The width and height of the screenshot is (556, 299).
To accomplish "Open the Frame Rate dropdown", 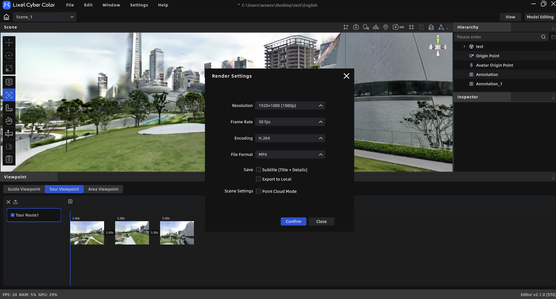I will click(x=290, y=122).
